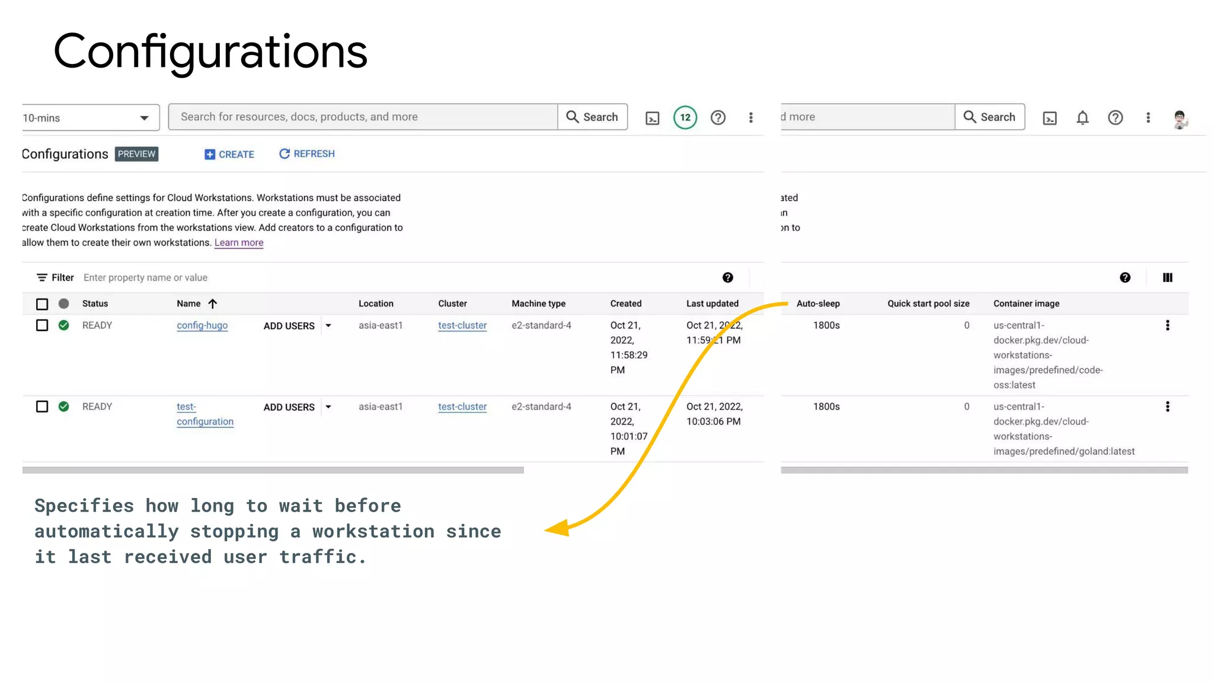Expand ADD USERS dropdown for config-hugo
The image size is (1214, 682).
pos(328,326)
